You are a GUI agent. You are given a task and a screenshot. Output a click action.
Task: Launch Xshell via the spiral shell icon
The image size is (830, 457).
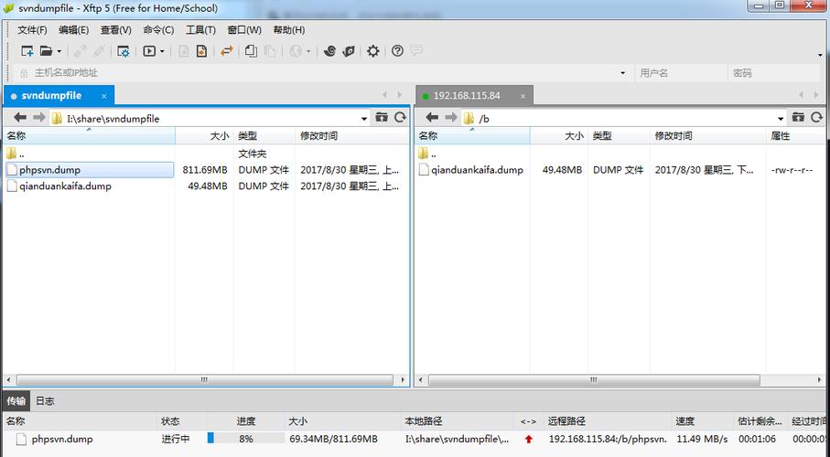[329, 51]
